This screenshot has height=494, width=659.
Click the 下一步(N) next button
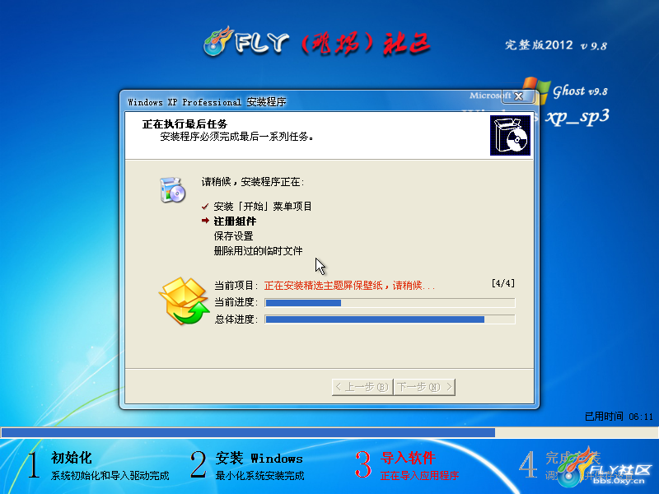[x=424, y=387]
